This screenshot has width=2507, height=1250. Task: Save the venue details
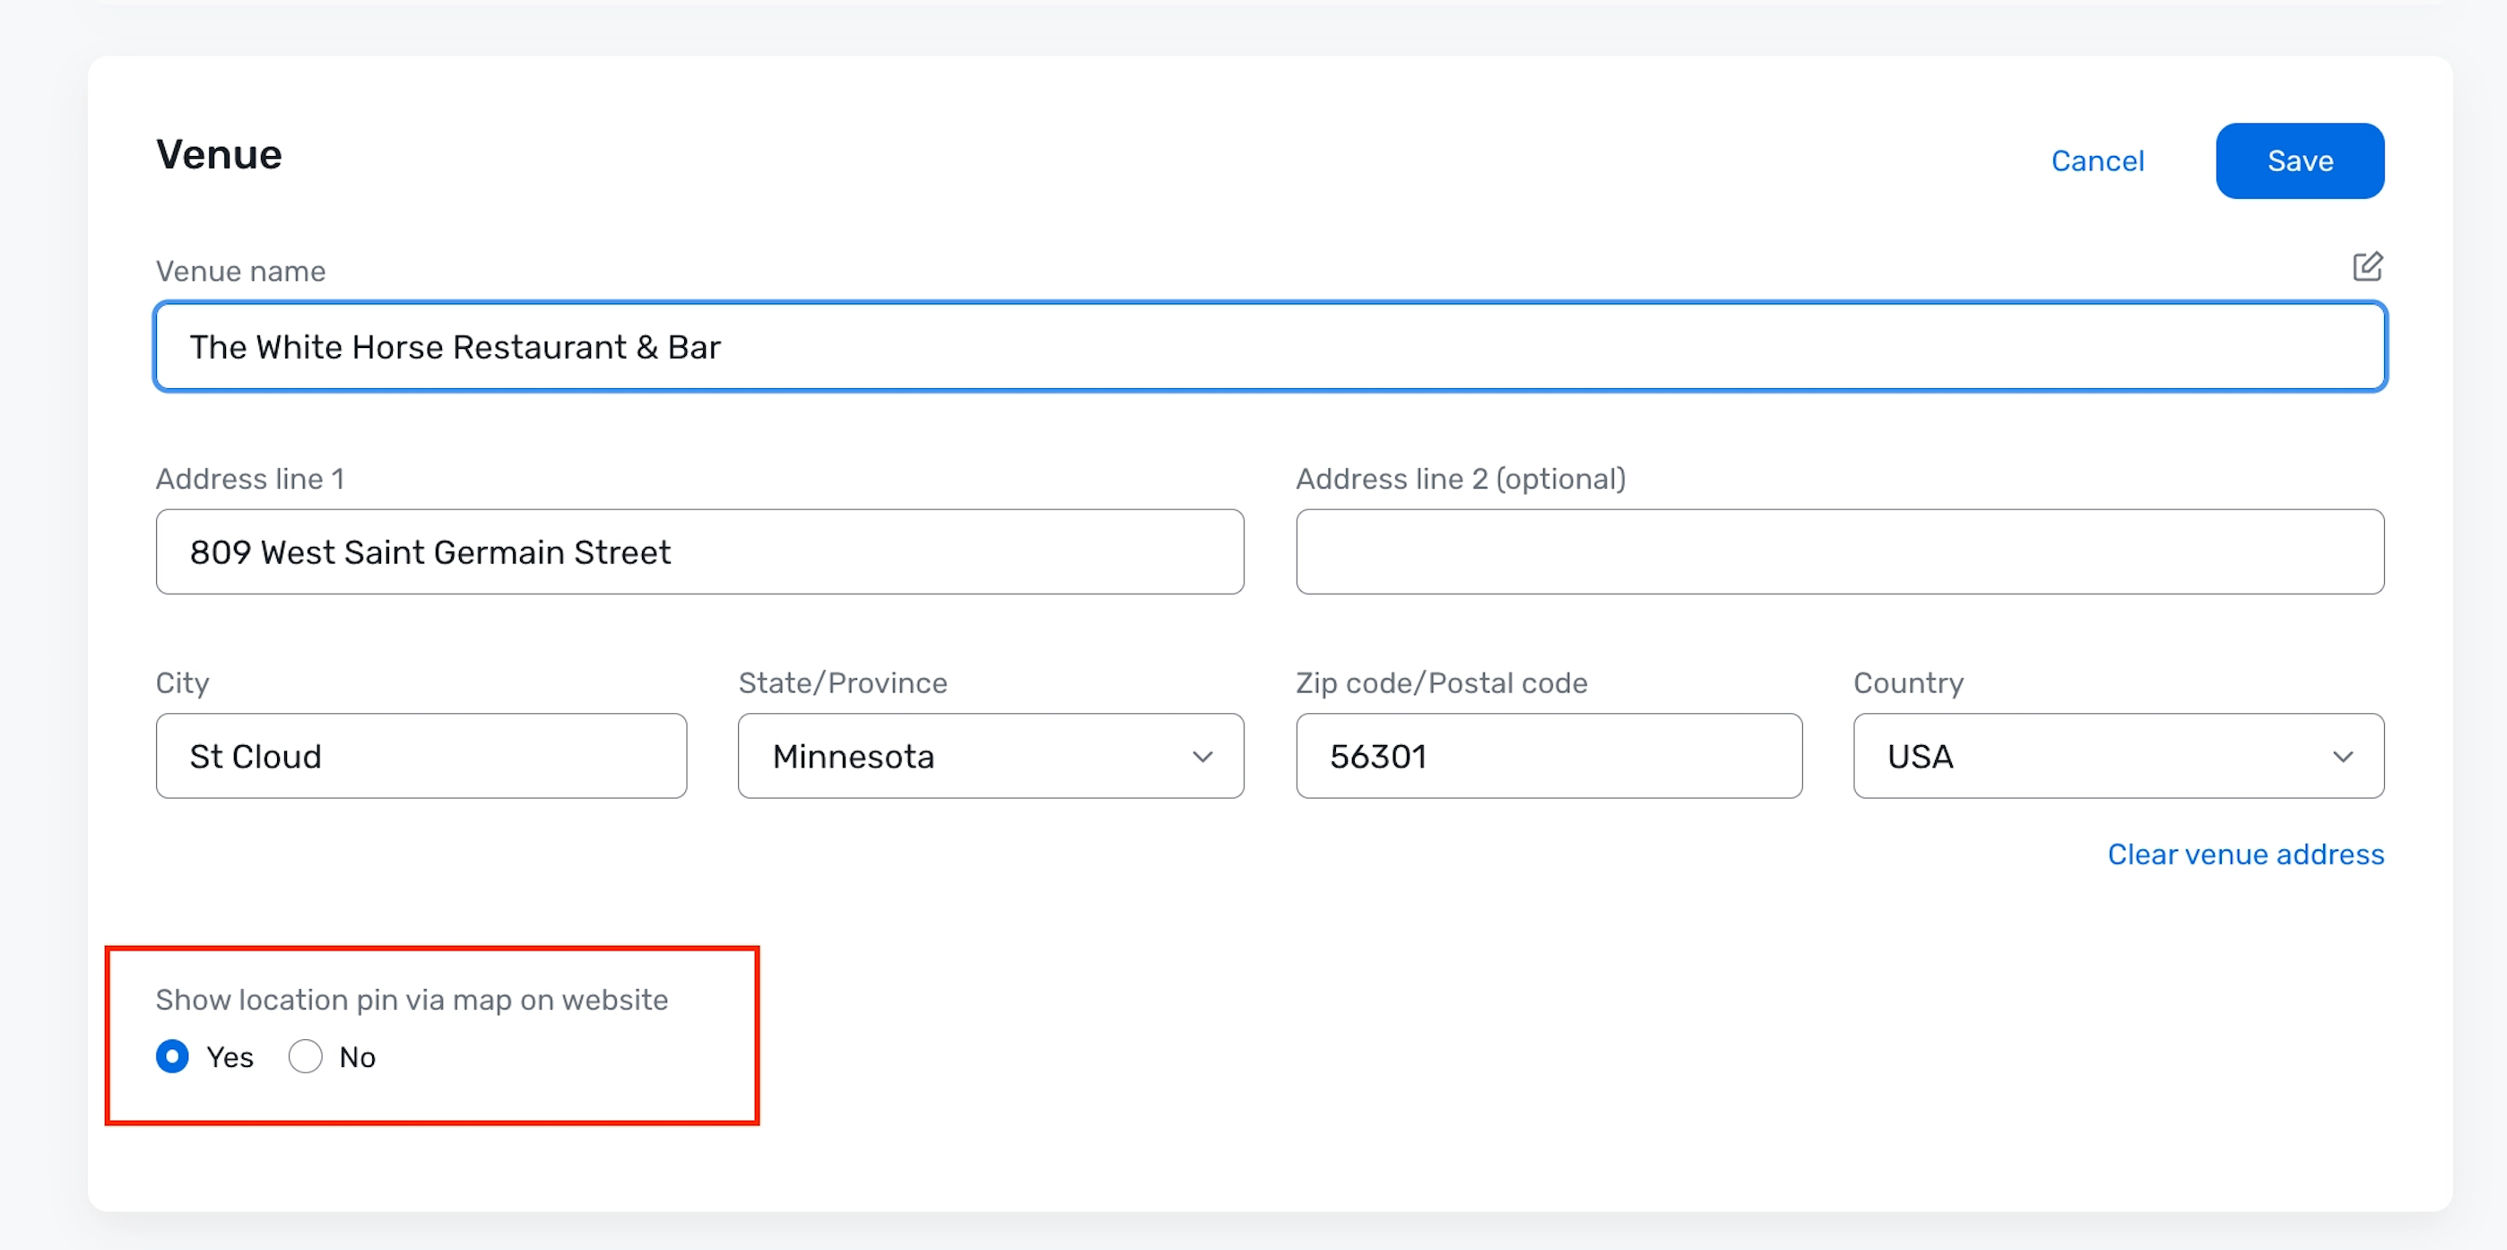(x=2300, y=161)
